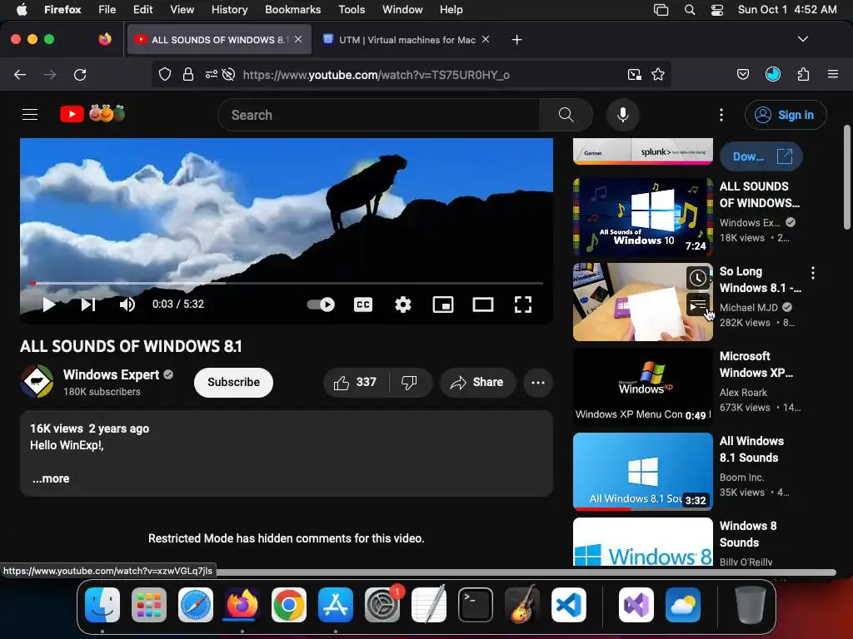This screenshot has width=853, height=639.
Task: Open Firefox application menu
Action: coord(833,74)
